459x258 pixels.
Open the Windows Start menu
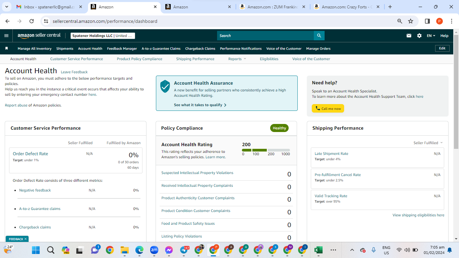pos(36,250)
